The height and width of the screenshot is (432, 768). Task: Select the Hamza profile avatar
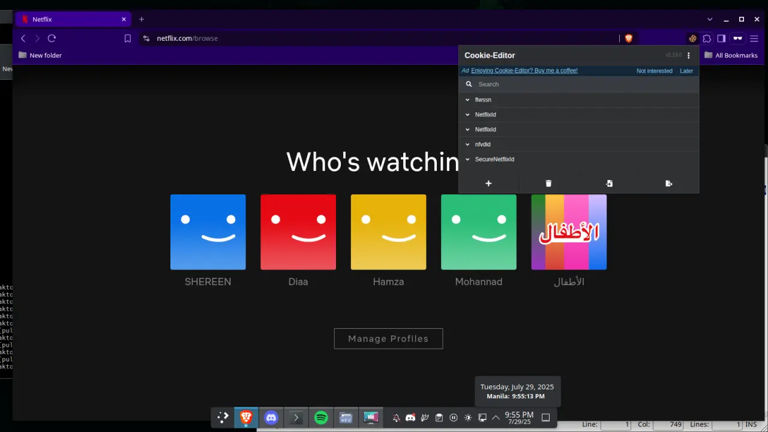tap(388, 232)
